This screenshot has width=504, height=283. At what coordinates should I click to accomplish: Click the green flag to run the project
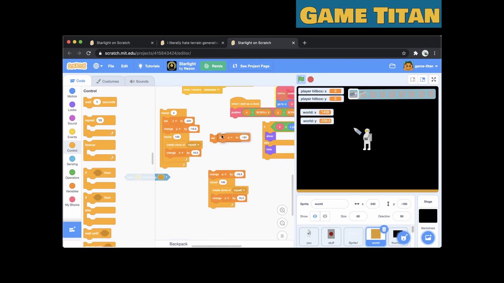(301, 79)
